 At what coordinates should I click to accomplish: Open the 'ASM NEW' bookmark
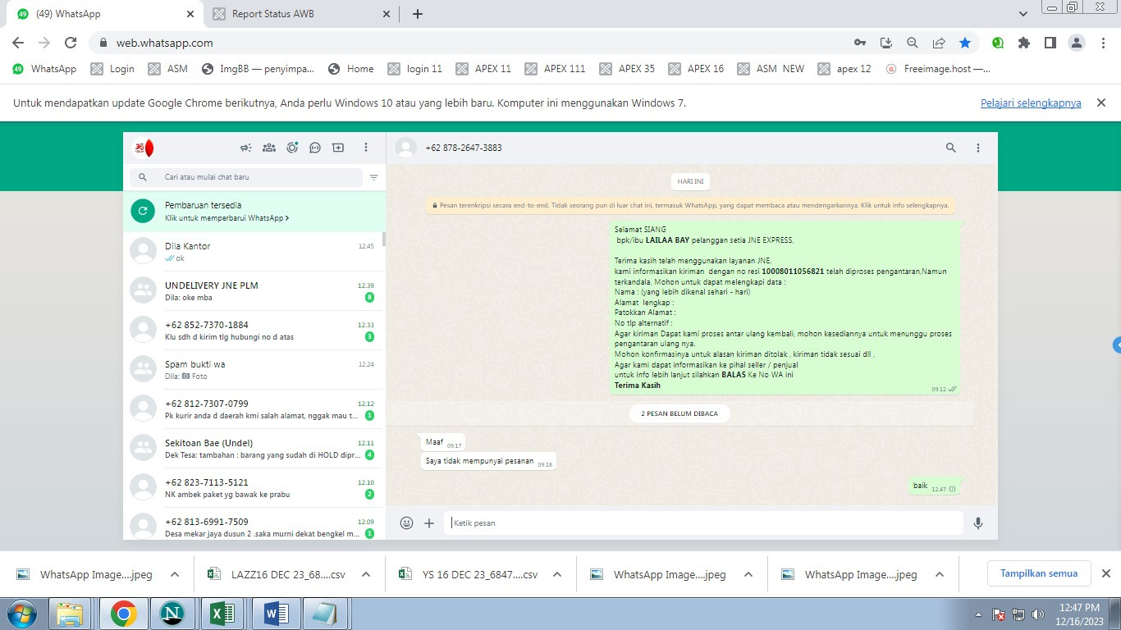[771, 69]
